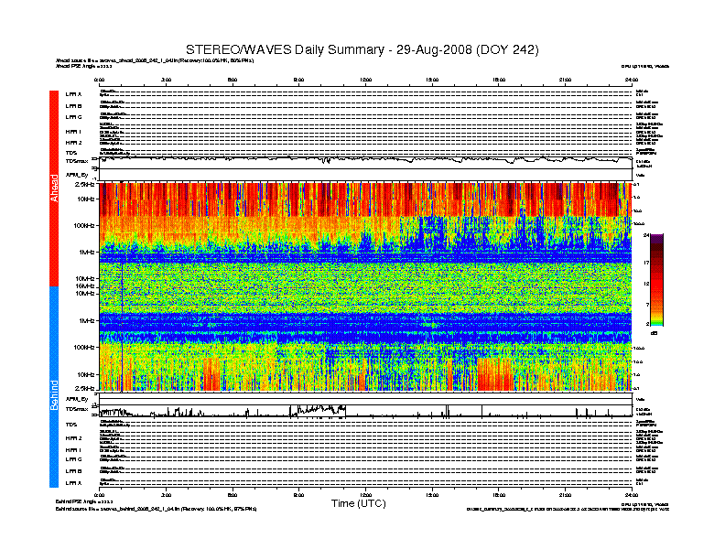Click the 17 value on the color scale
The image size is (725, 560).
pos(646,263)
